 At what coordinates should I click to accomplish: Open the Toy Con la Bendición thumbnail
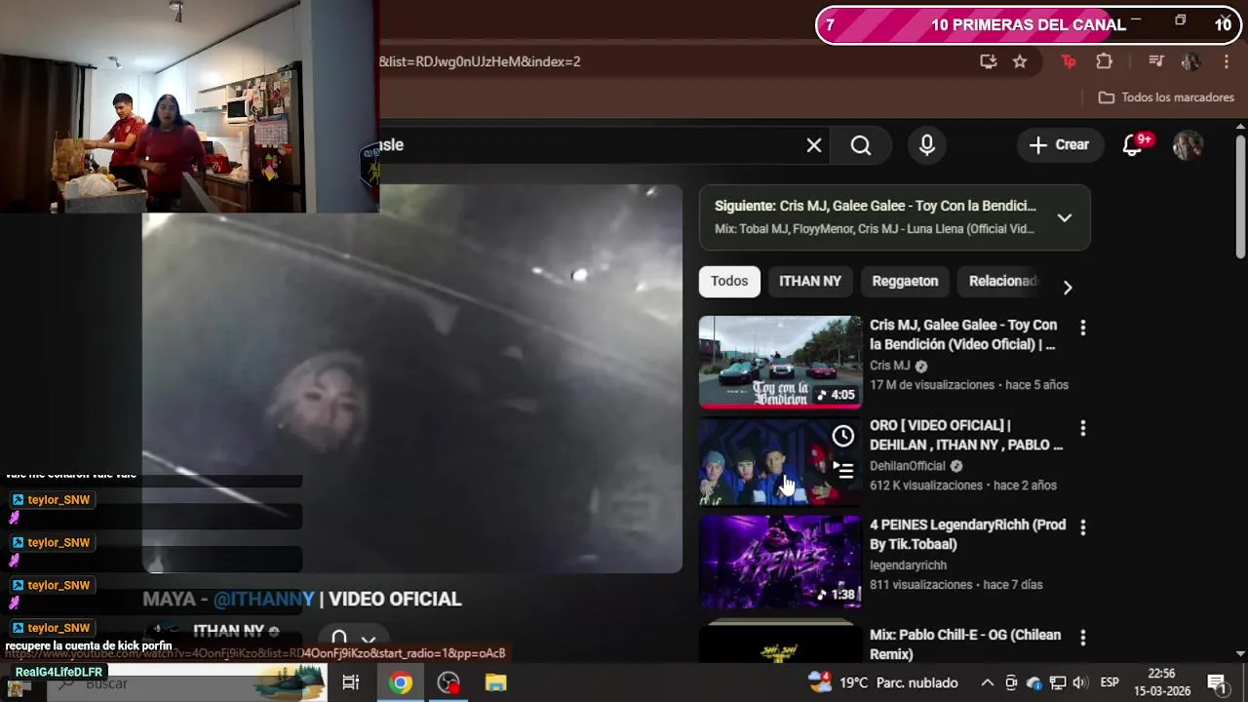(780, 362)
